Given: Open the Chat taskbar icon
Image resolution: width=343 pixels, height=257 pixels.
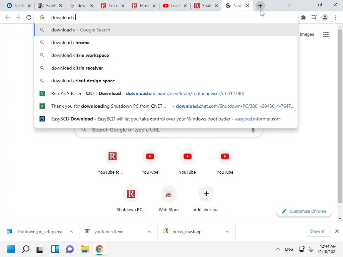Looking at the screenshot, I should coord(70,249).
